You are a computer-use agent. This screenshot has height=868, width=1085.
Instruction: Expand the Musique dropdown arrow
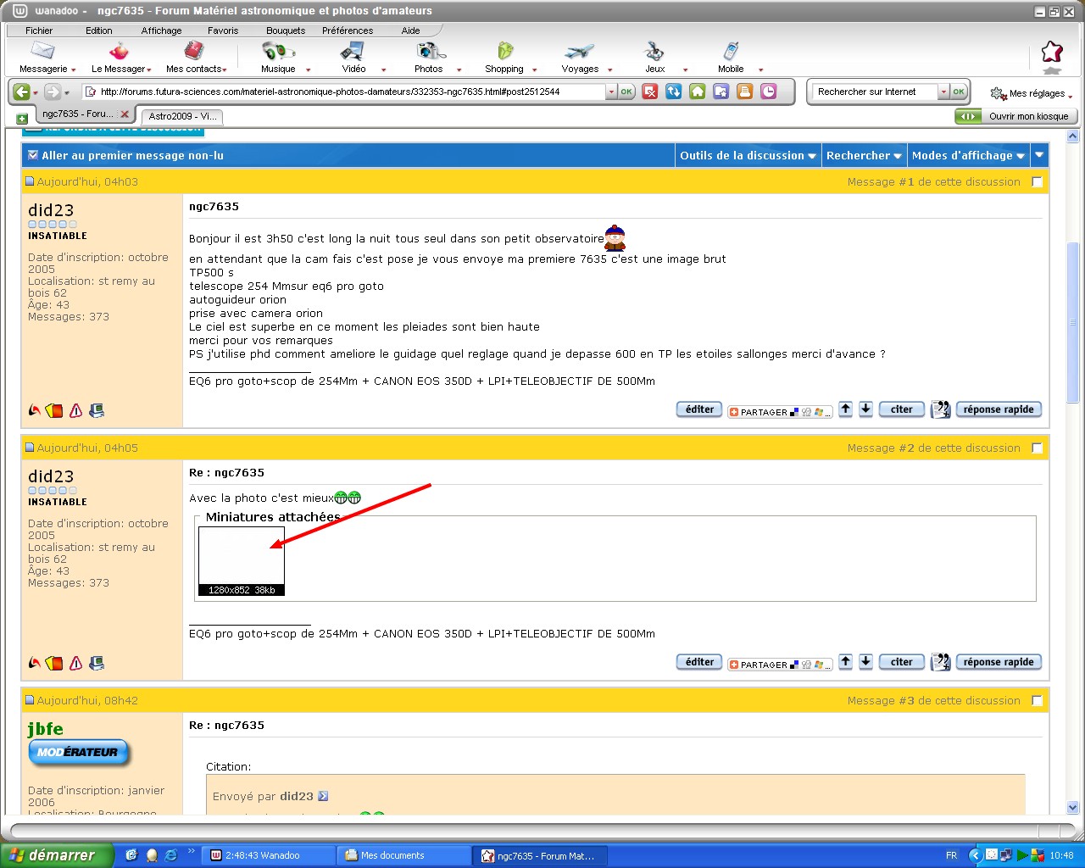(309, 70)
